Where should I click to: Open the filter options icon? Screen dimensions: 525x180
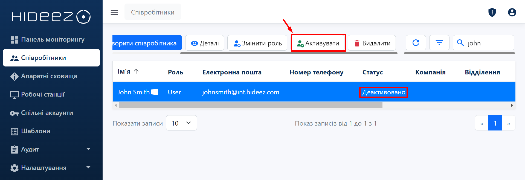439,43
